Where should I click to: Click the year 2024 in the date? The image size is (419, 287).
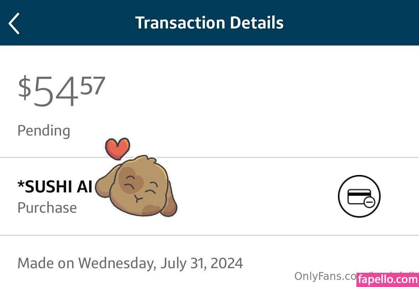(227, 264)
